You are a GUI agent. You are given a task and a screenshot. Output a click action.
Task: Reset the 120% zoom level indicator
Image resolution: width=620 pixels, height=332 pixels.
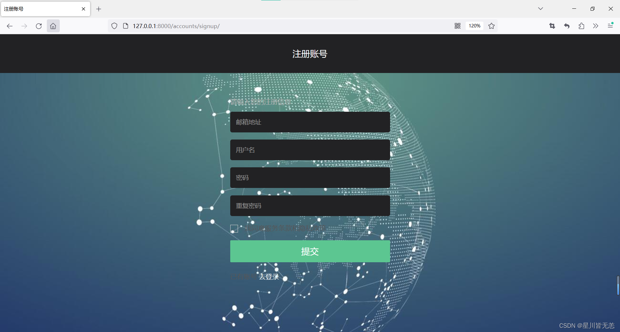(x=474, y=26)
